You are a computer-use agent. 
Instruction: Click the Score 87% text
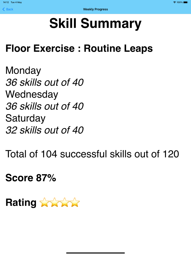tap(31, 178)
